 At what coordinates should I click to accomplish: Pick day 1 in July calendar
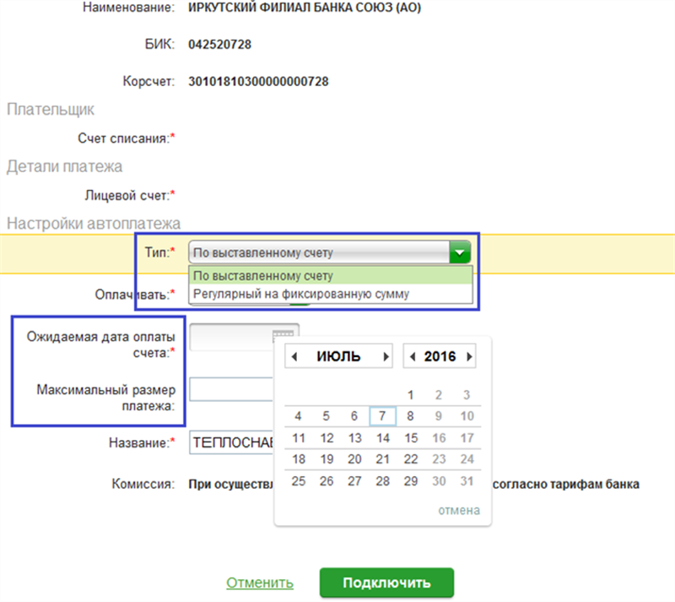pyautogui.click(x=410, y=393)
